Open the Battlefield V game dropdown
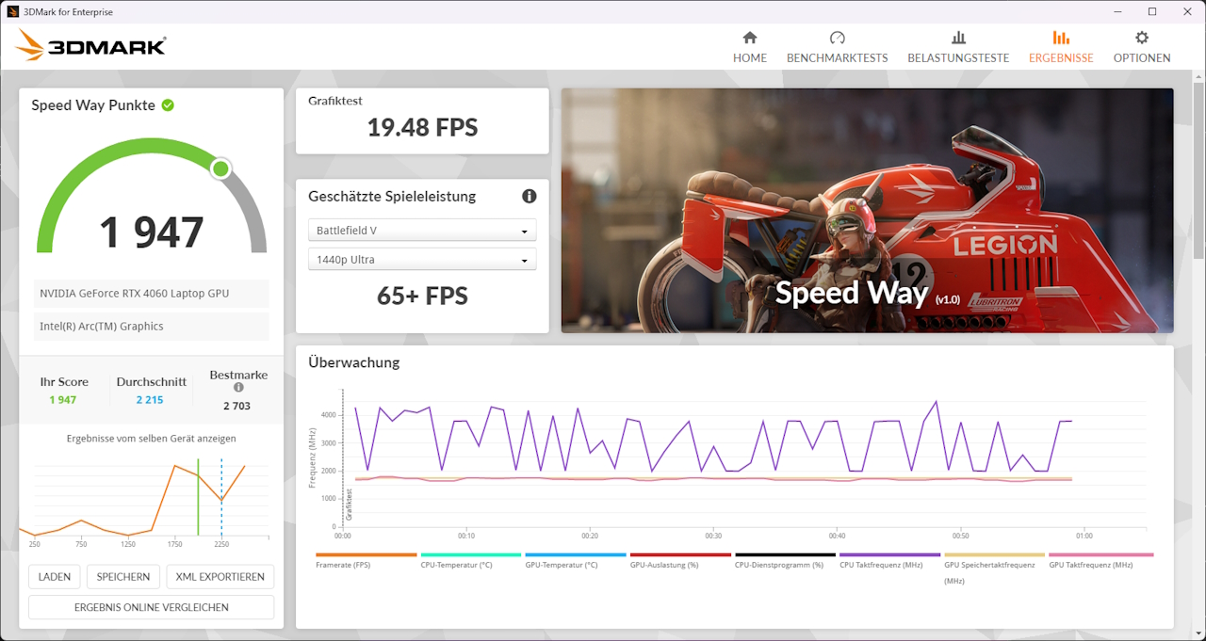Image resolution: width=1206 pixels, height=641 pixels. (x=422, y=231)
